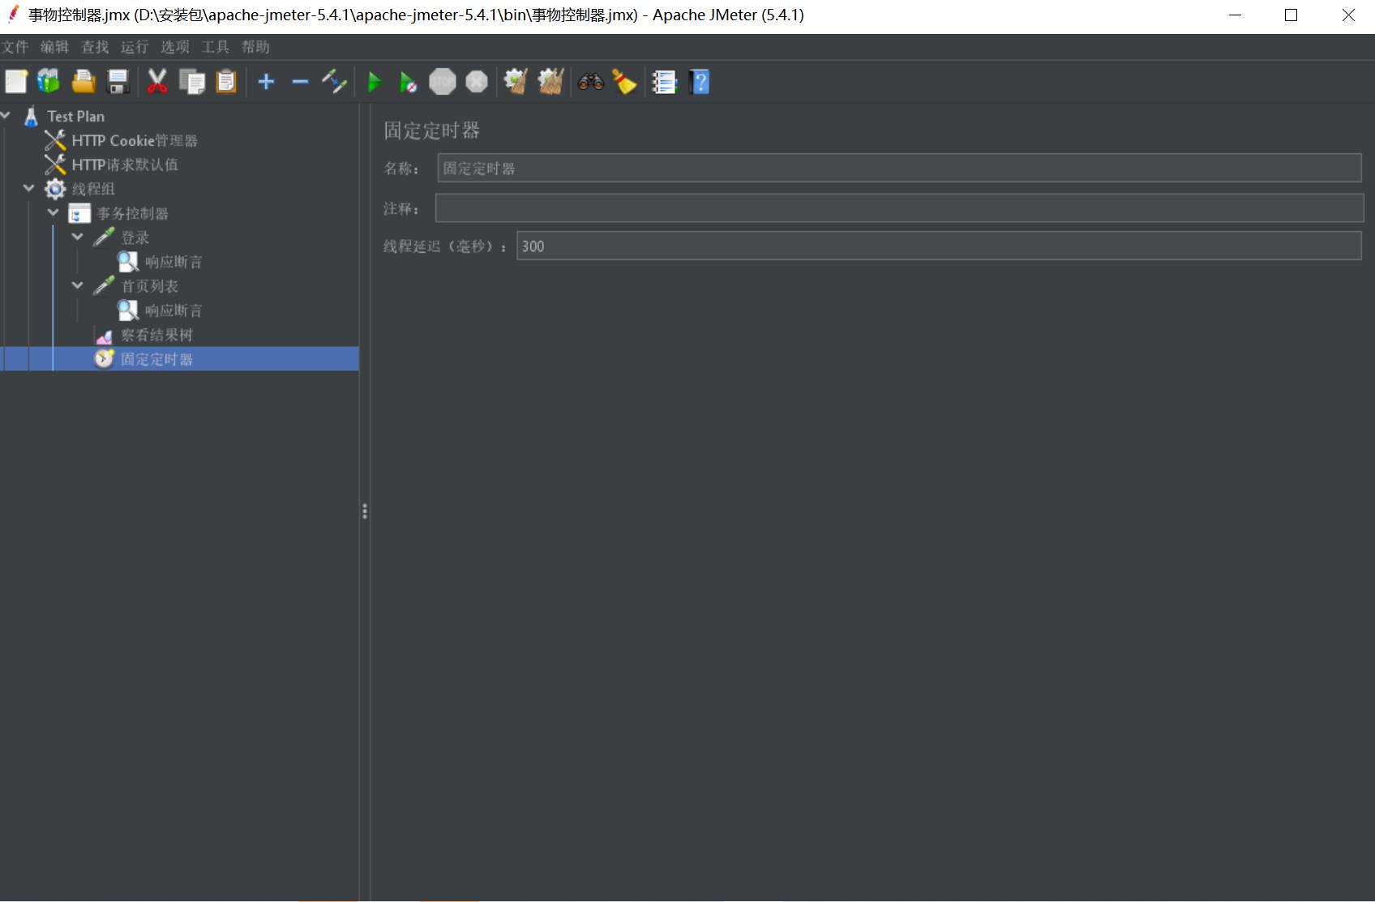
Task: Collapse the Test Plan tree node
Action: coord(5,116)
